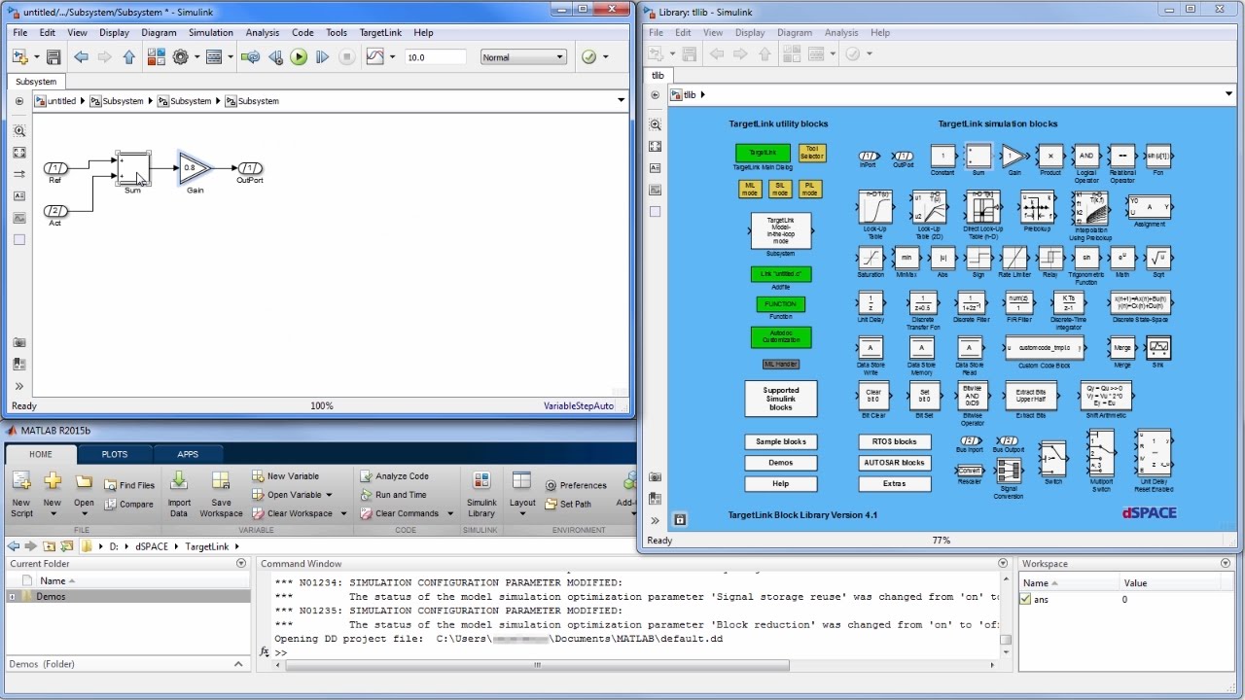Screen dimensions: 1245x700
Task: Toggle the ans variable checkbox in Workspace
Action: [1025, 599]
